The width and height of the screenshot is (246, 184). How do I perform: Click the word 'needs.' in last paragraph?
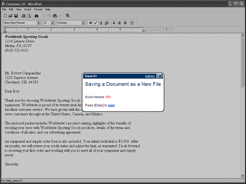(x=9, y=155)
